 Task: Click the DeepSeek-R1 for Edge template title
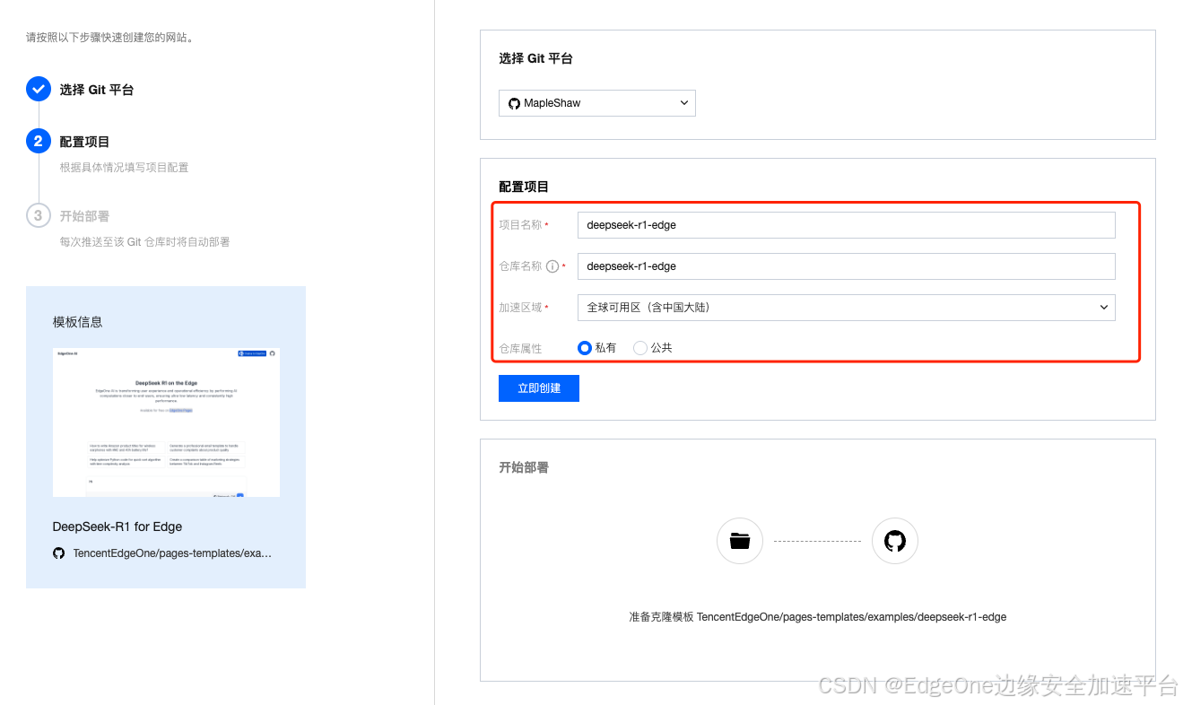(117, 527)
